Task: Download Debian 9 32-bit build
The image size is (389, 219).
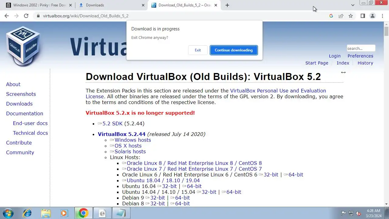Action: (x=158, y=198)
